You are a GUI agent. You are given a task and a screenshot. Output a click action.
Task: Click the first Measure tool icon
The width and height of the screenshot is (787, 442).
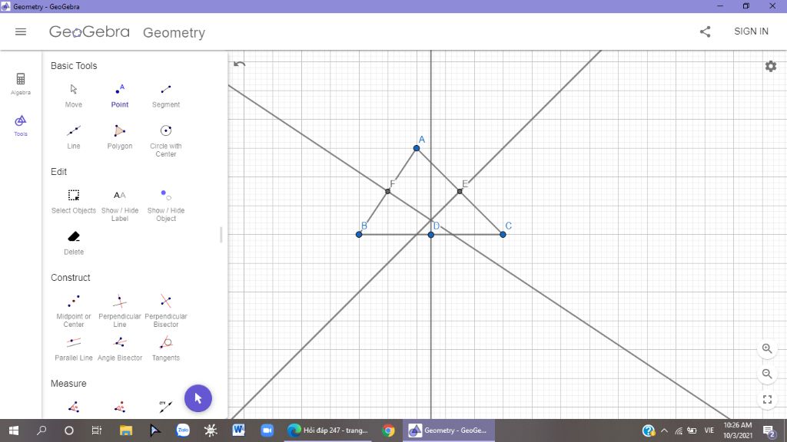[73, 407]
